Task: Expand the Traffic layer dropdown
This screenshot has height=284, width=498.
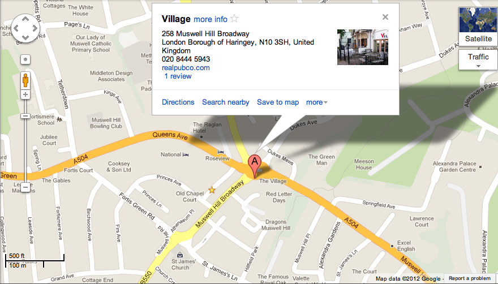Action: [x=478, y=61]
